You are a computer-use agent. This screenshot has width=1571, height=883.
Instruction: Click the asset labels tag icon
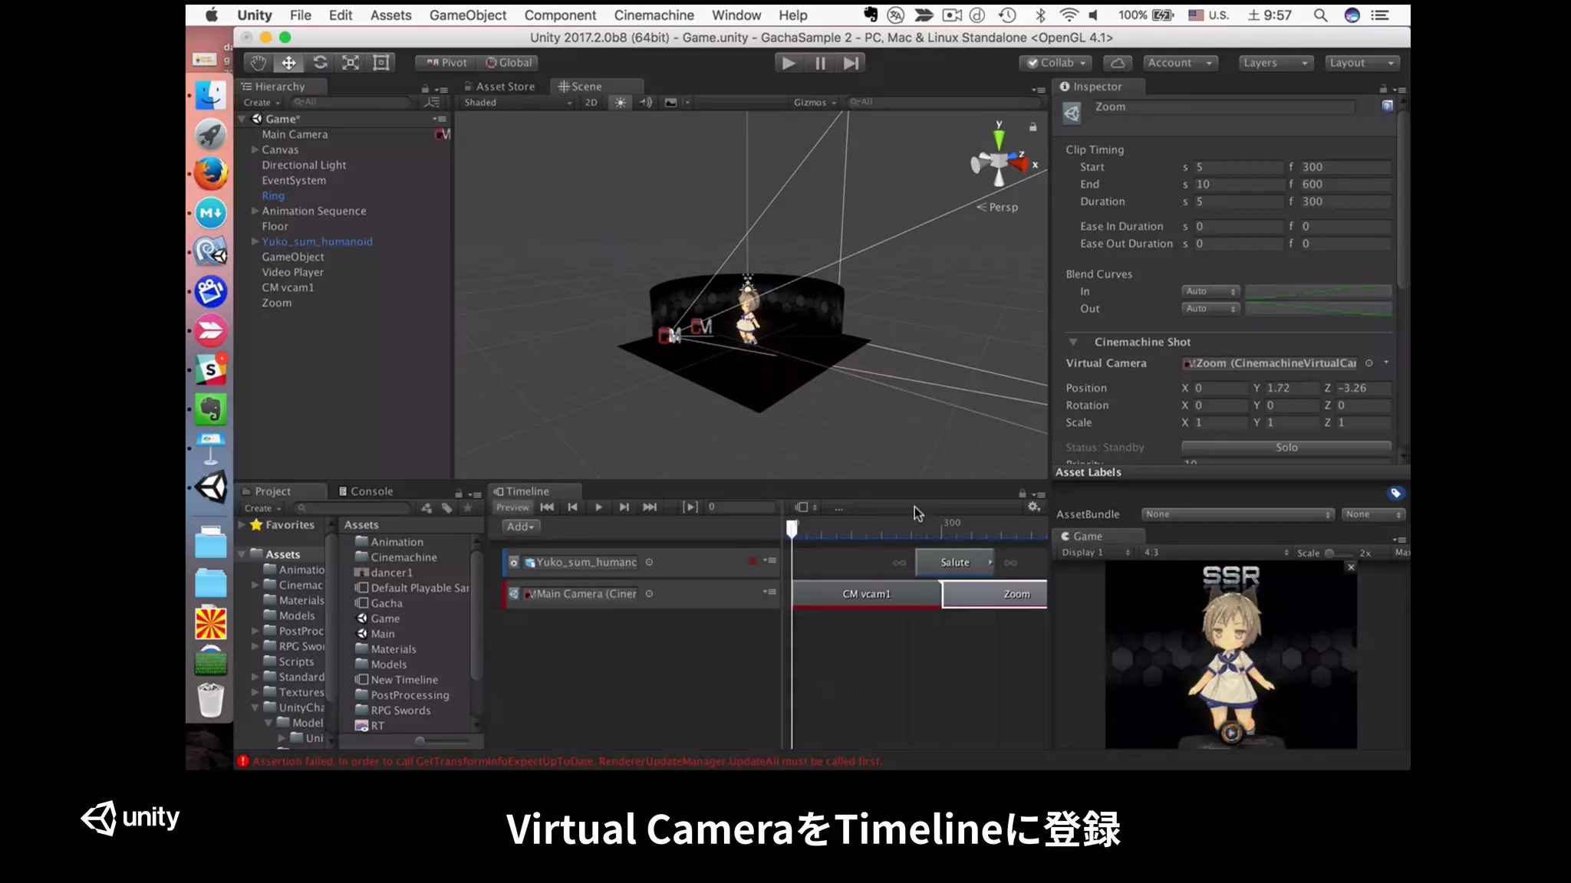coord(1395,493)
